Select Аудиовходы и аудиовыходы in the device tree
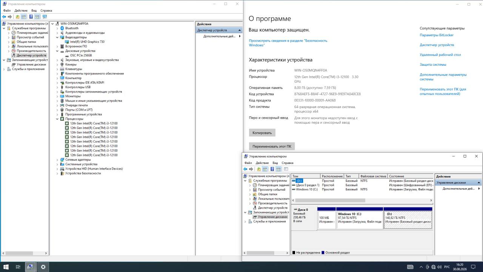This screenshot has height=272, width=483. tap(85, 33)
